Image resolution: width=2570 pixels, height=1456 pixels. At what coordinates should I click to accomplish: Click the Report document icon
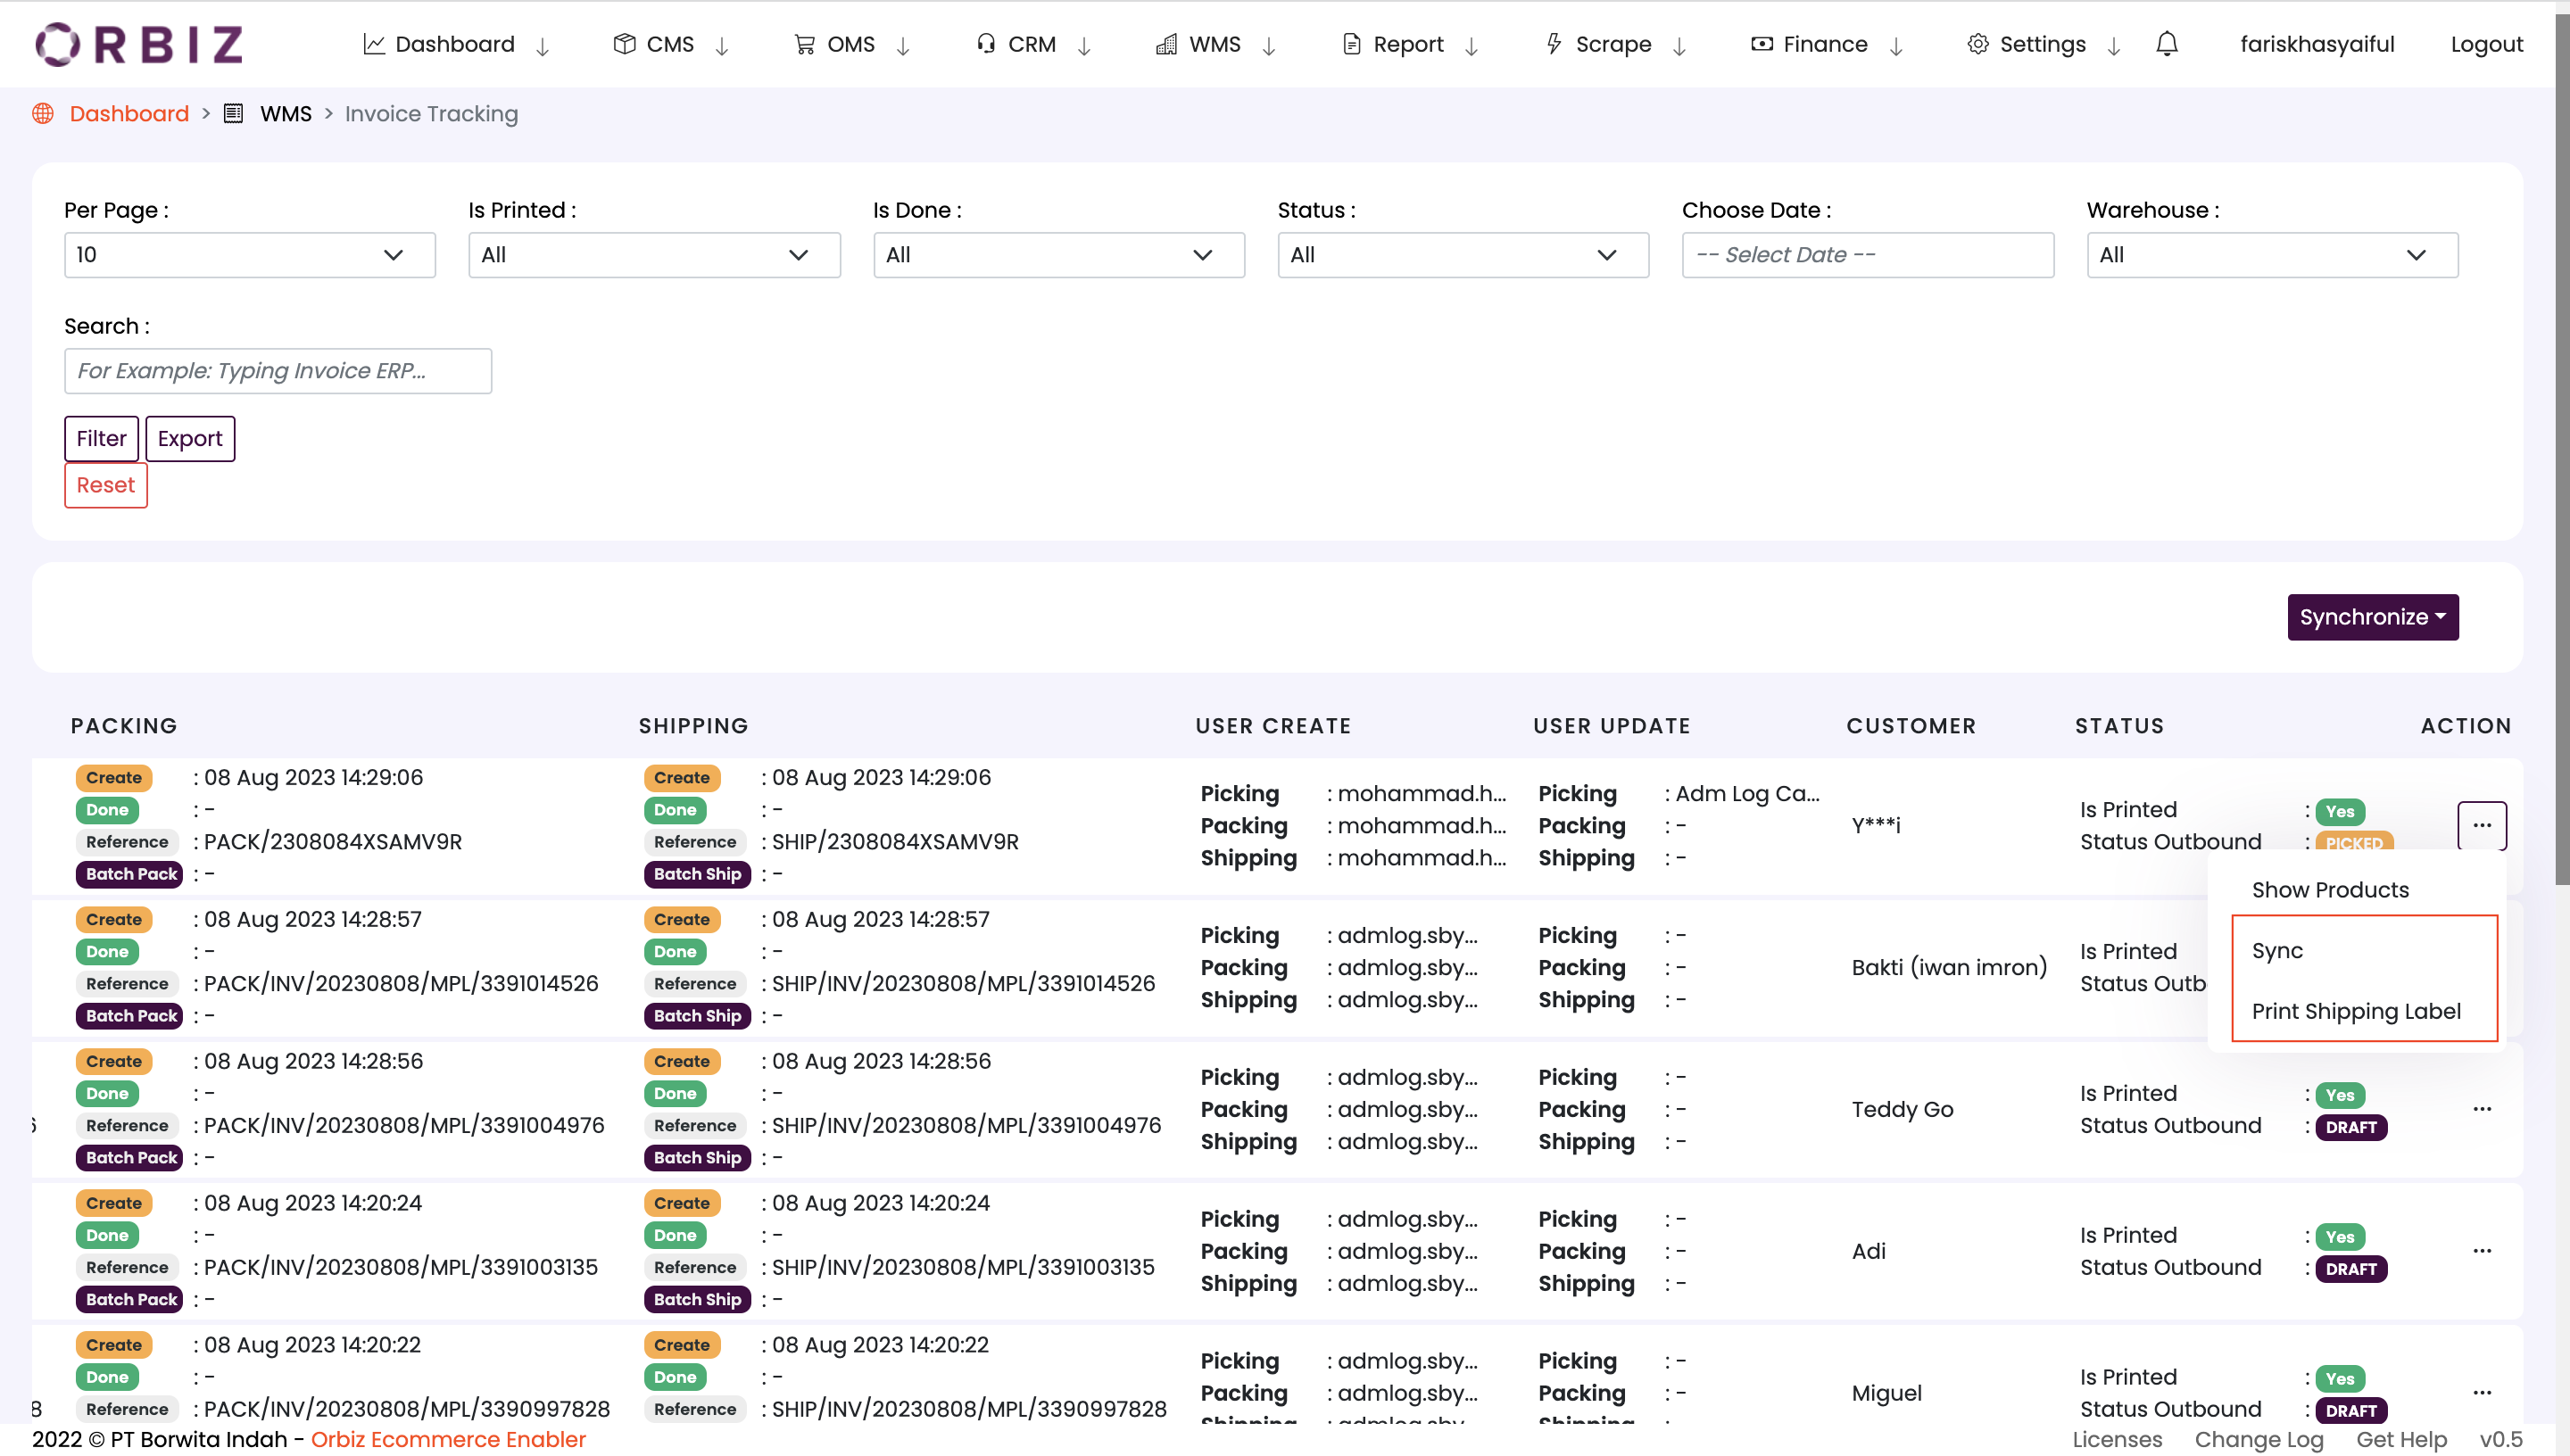click(x=1351, y=44)
